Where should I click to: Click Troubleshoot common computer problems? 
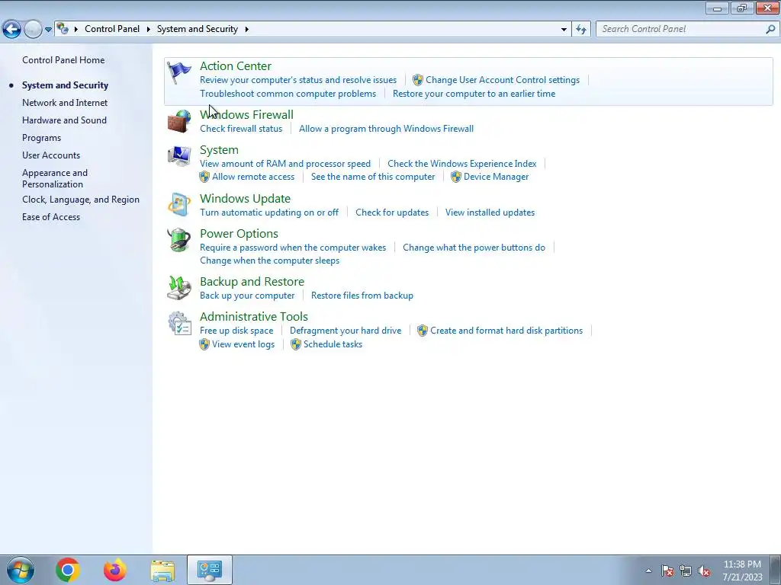pos(288,94)
